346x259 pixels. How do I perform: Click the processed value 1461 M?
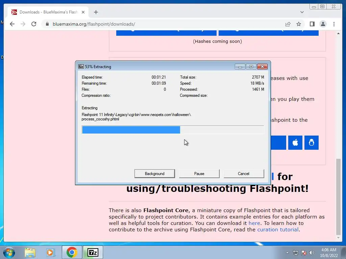tap(258, 89)
